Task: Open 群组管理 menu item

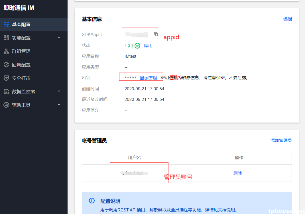Action: (34, 51)
